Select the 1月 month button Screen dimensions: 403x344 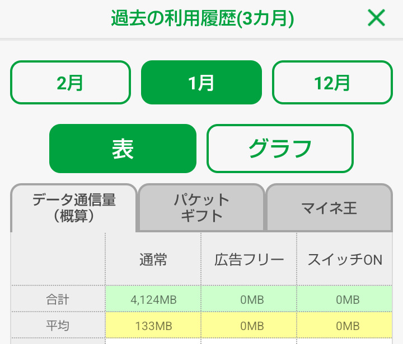(201, 83)
